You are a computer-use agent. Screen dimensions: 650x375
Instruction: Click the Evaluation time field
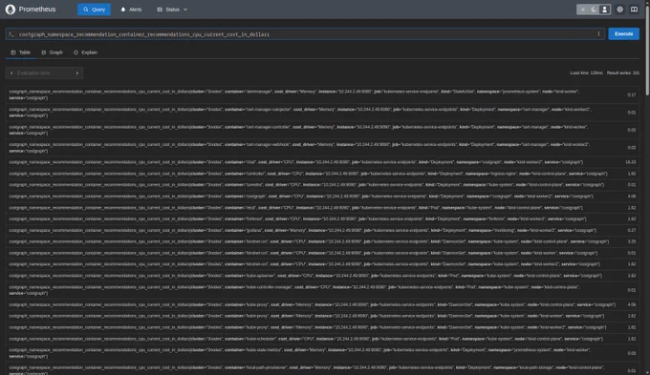(x=44, y=73)
